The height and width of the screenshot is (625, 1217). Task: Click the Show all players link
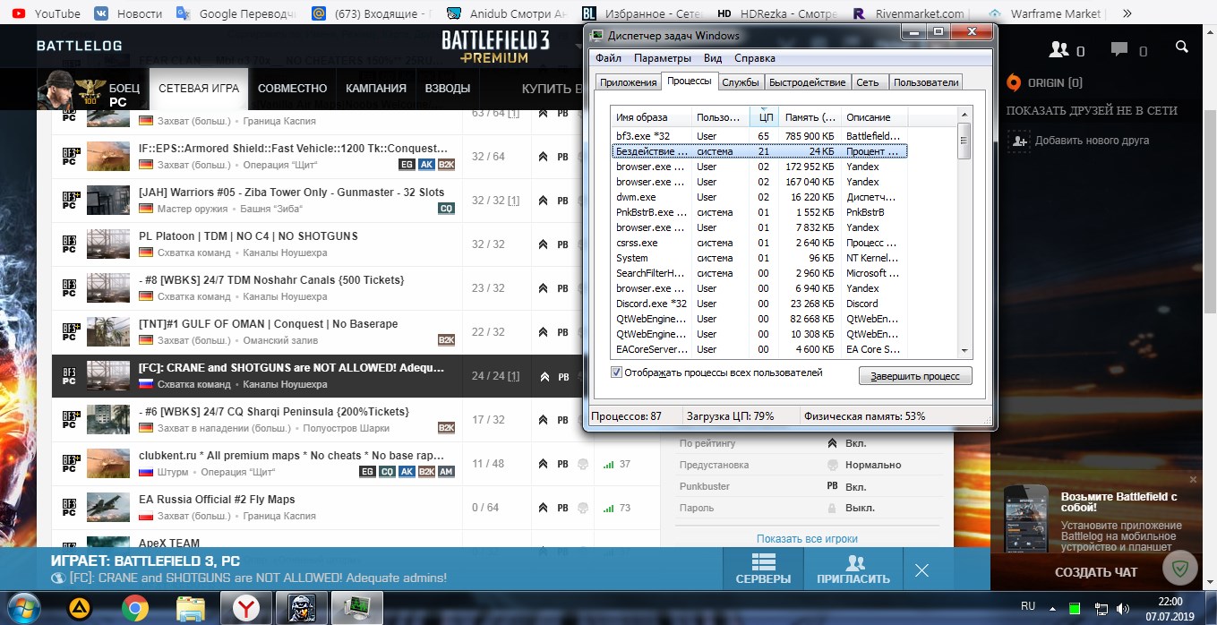(x=807, y=539)
